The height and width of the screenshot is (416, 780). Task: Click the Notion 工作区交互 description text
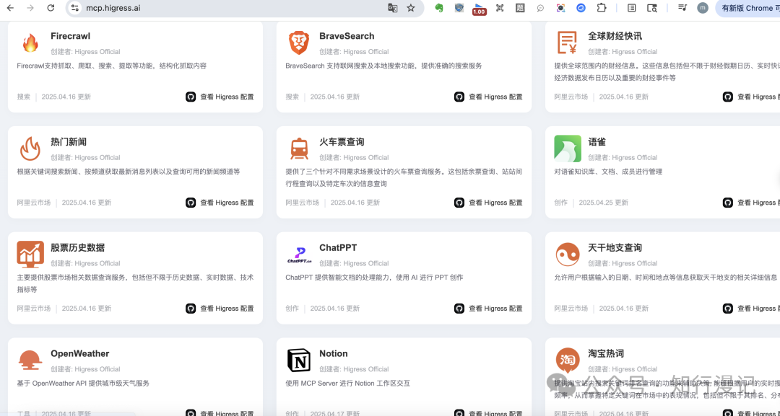tap(347, 384)
